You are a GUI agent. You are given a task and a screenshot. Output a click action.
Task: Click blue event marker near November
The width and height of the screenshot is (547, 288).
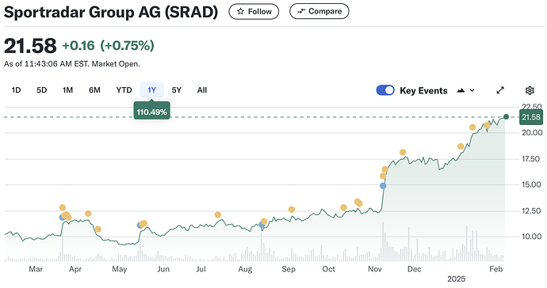click(383, 186)
